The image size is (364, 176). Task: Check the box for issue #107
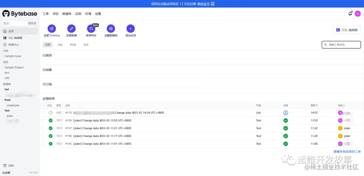(42, 128)
